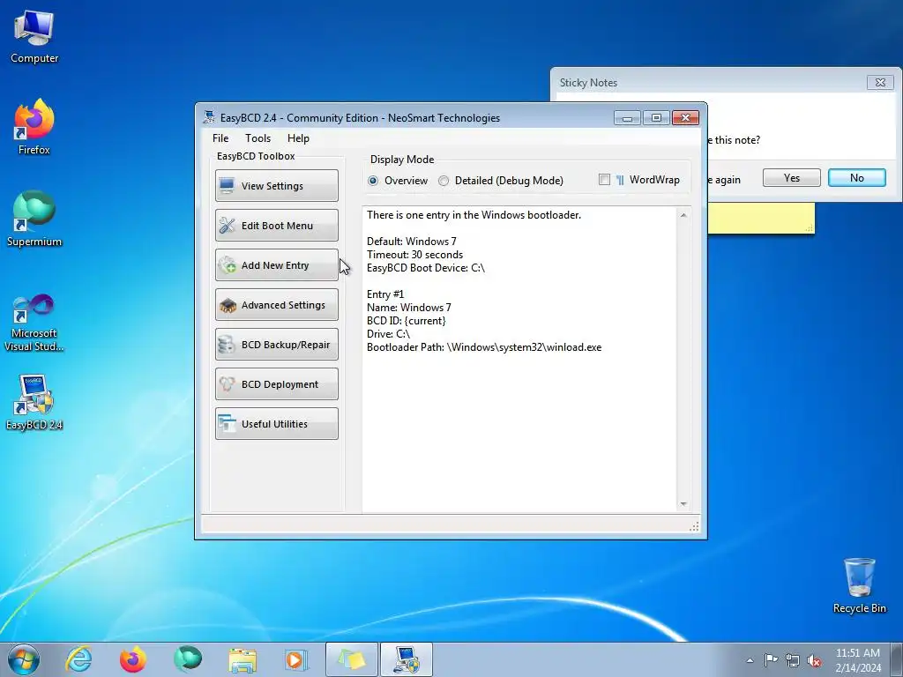Select the Firefox desktop shortcut
Screen dimensions: 903x677
point(34,127)
